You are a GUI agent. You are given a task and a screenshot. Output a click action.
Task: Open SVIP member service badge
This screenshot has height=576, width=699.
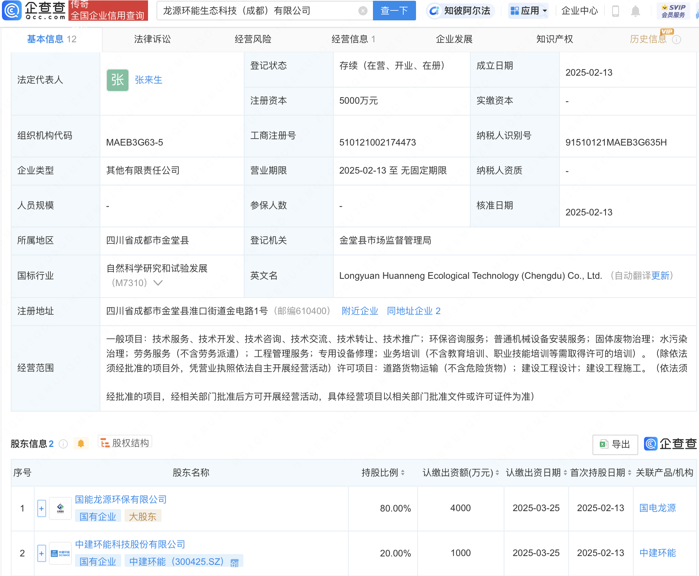pos(673,11)
